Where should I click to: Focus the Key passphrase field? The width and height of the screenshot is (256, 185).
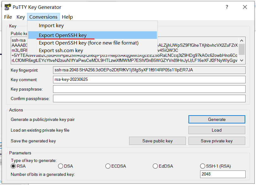point(149,89)
